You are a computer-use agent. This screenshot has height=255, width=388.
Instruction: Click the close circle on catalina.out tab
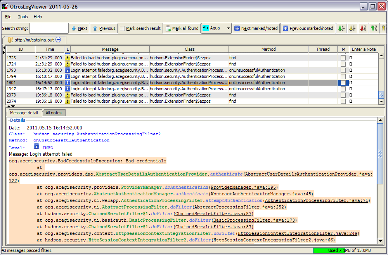coord(58,39)
